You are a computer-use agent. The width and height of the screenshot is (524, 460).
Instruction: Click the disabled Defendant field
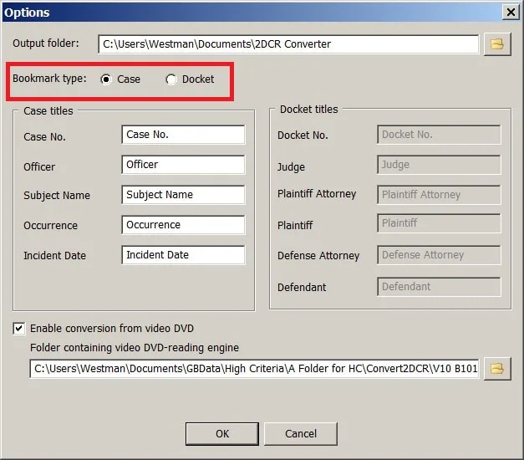pos(439,287)
